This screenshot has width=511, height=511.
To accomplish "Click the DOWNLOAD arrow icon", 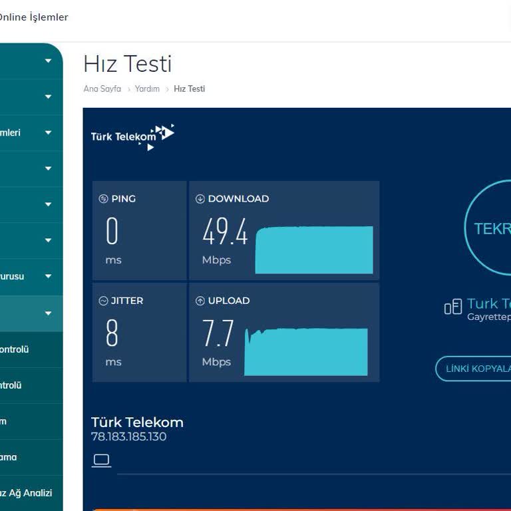I will 200,199.
